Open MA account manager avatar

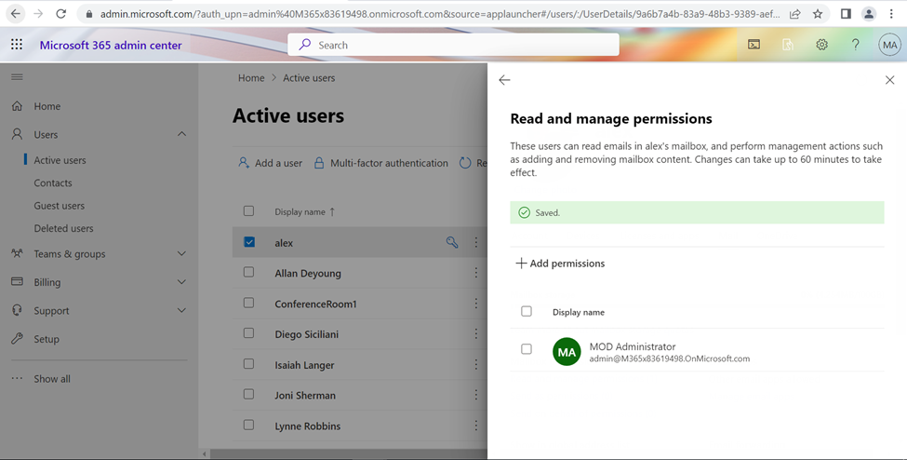889,45
